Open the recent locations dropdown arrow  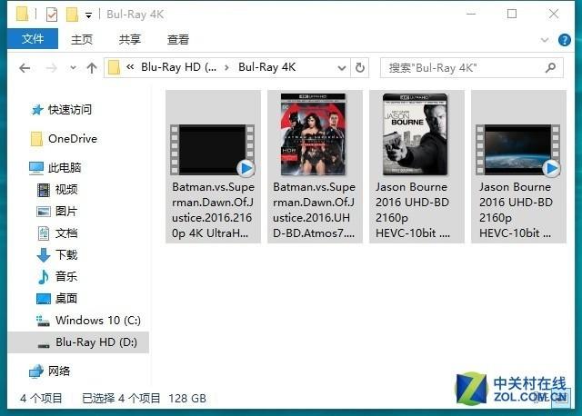[73, 68]
